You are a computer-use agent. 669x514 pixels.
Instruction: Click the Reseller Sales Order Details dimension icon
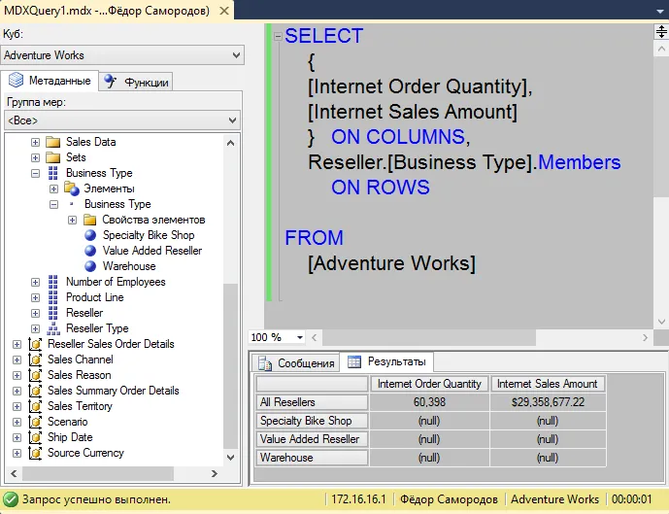coord(35,344)
